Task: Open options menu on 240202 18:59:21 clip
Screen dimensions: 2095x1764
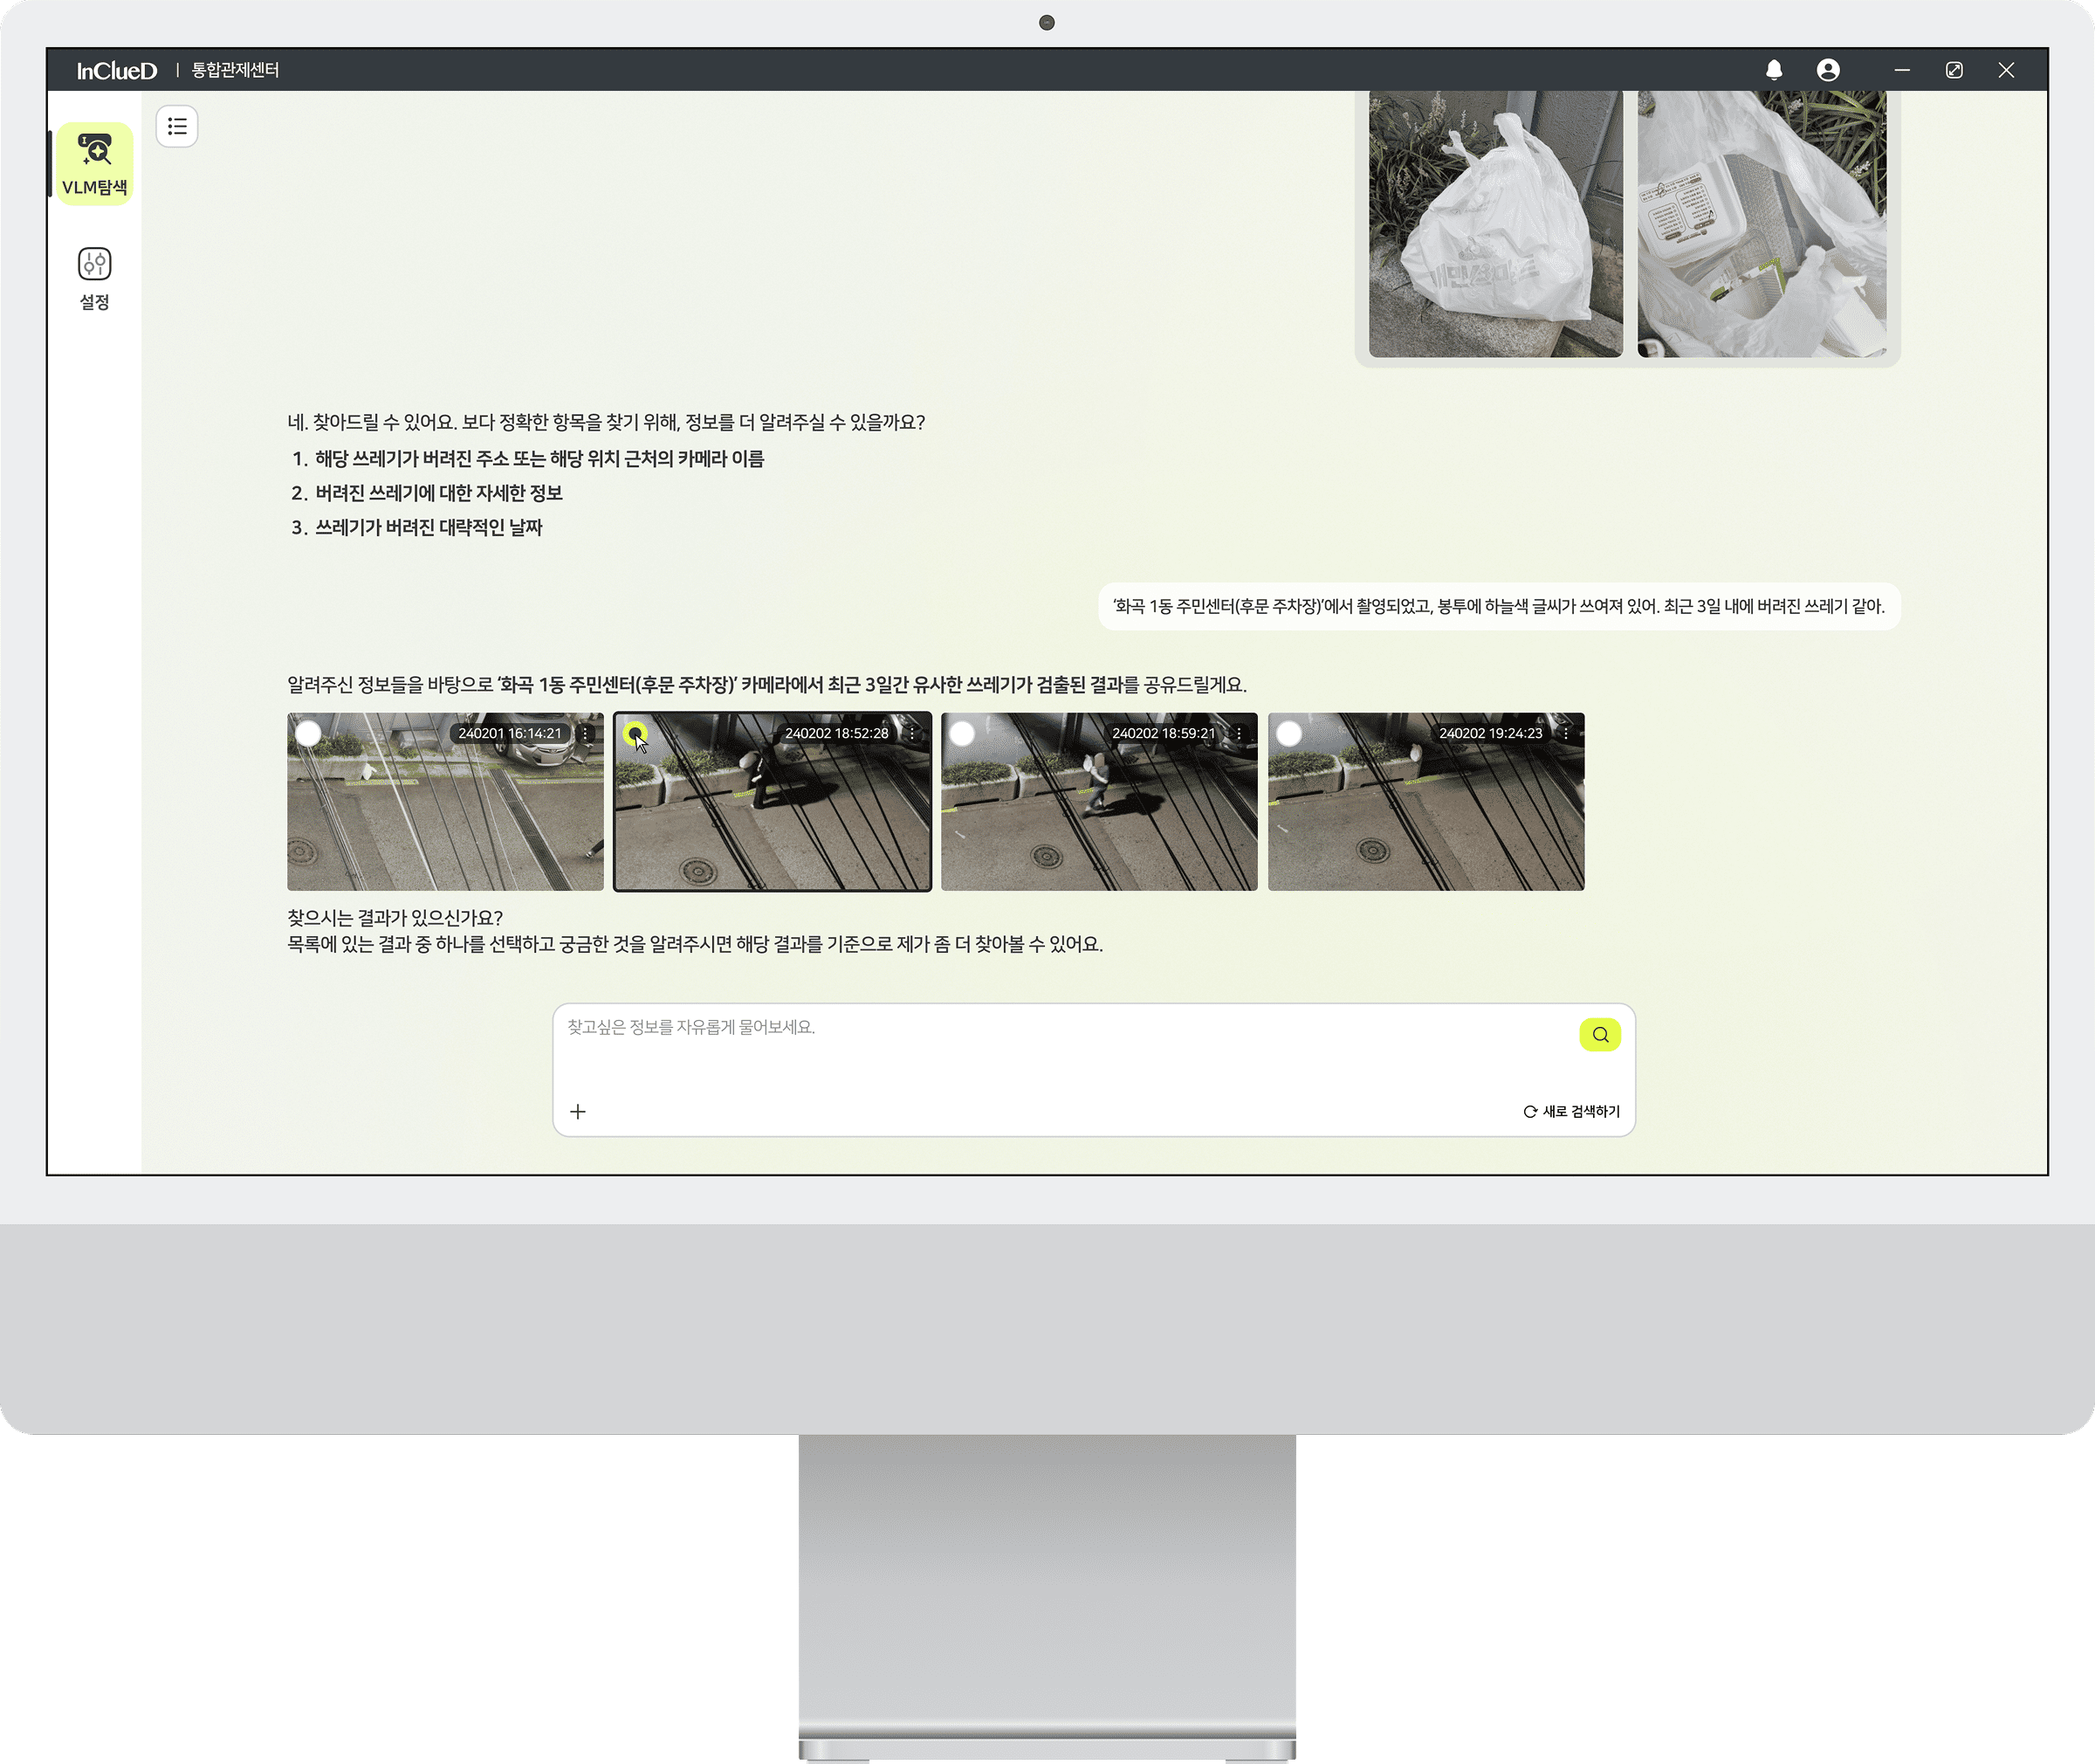Action: [x=1239, y=733]
